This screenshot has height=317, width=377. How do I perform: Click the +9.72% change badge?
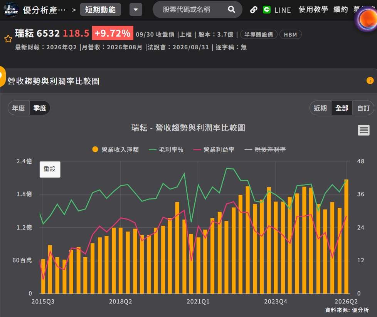pos(113,33)
